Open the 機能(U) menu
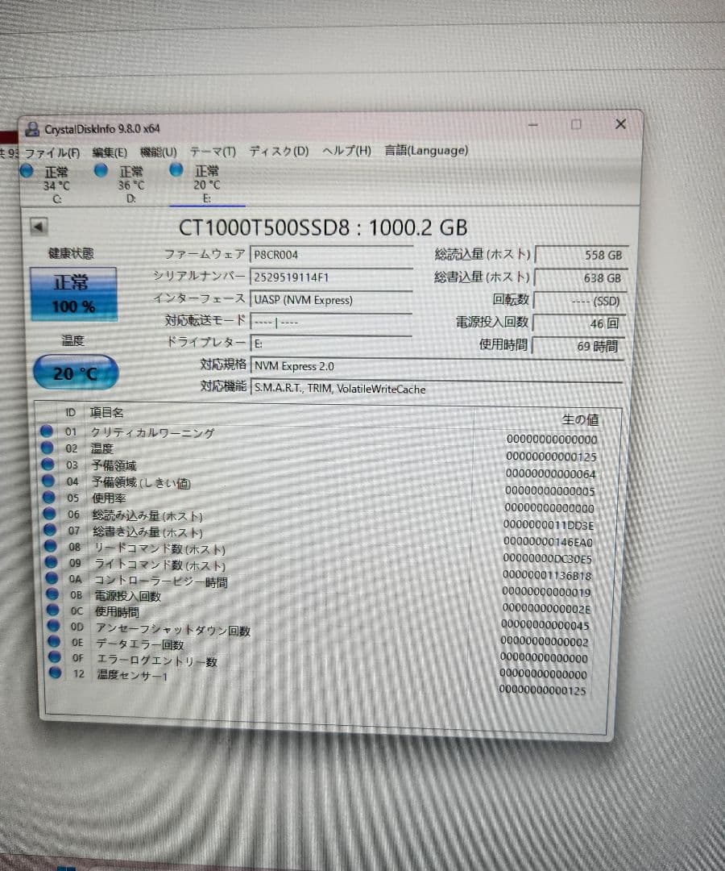 tap(158, 152)
